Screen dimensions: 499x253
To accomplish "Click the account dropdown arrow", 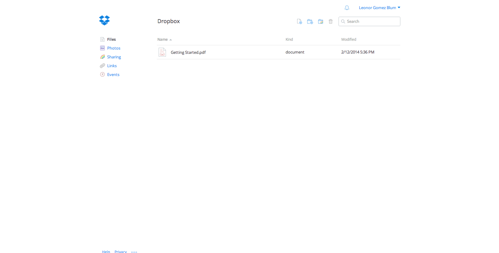I will pyautogui.click(x=399, y=8).
